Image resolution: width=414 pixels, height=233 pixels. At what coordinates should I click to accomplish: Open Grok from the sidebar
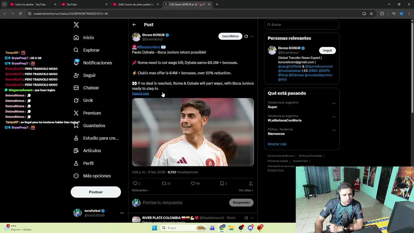point(83,100)
